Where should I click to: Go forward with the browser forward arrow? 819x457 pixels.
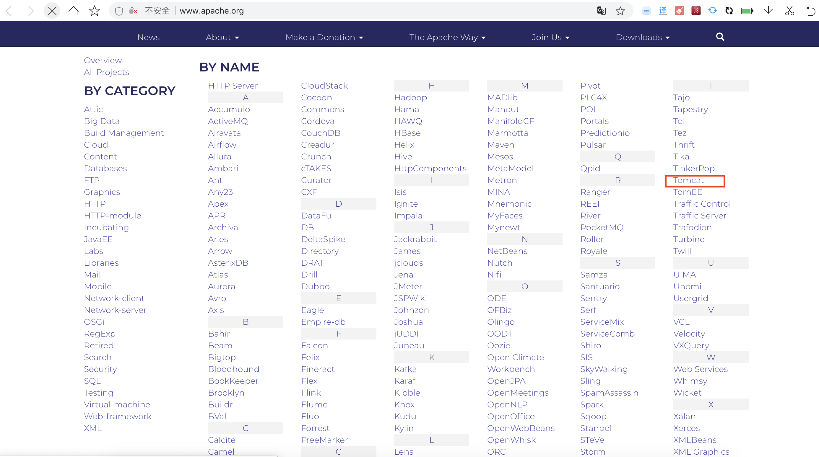tap(31, 11)
